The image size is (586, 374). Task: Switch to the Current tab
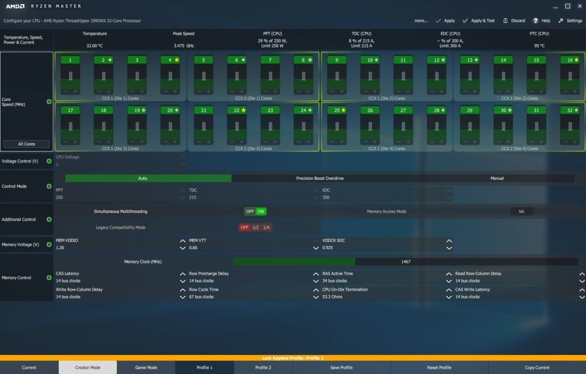29,368
